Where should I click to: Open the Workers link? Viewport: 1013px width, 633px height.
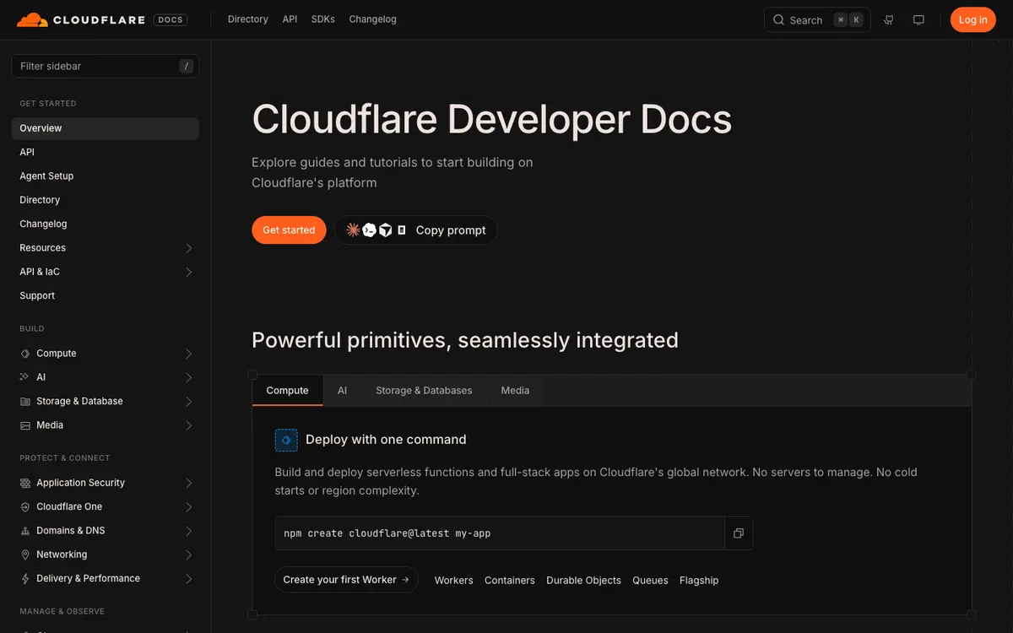(454, 581)
